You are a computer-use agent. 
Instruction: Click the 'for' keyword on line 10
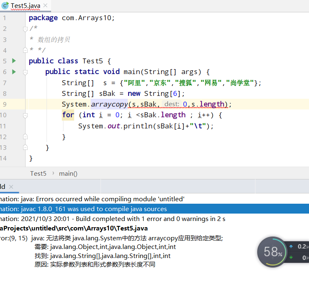68,115
